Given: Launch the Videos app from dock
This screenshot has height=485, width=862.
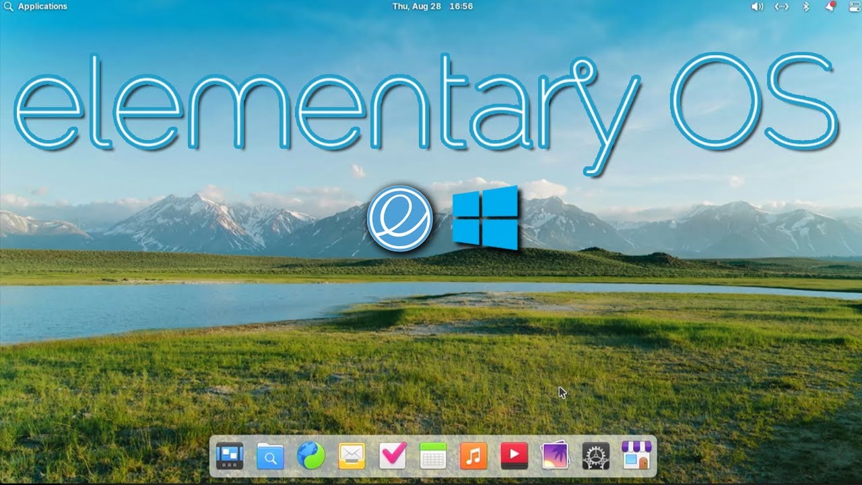Looking at the screenshot, I should [515, 456].
